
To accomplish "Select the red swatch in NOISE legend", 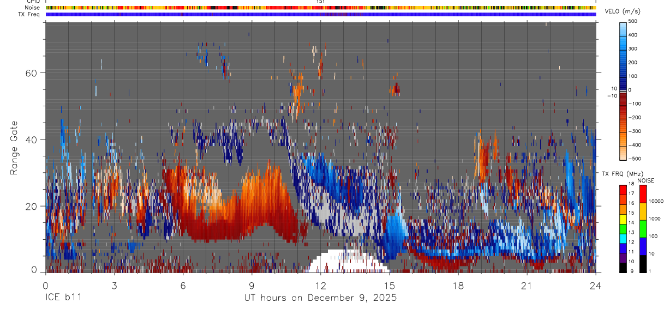I will coord(643,194).
